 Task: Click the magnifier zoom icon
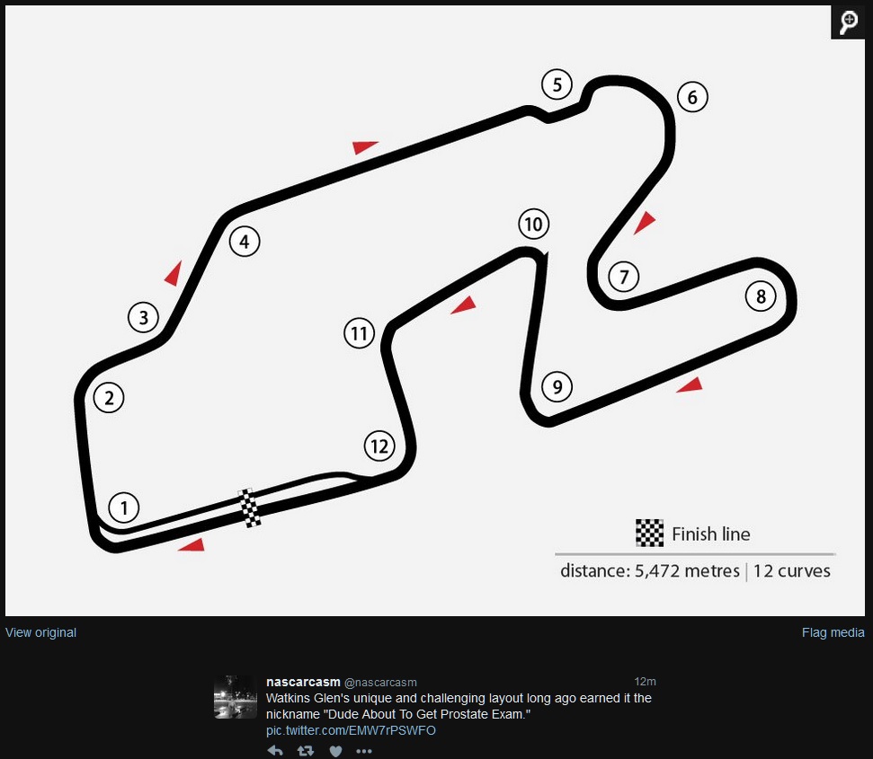848,22
